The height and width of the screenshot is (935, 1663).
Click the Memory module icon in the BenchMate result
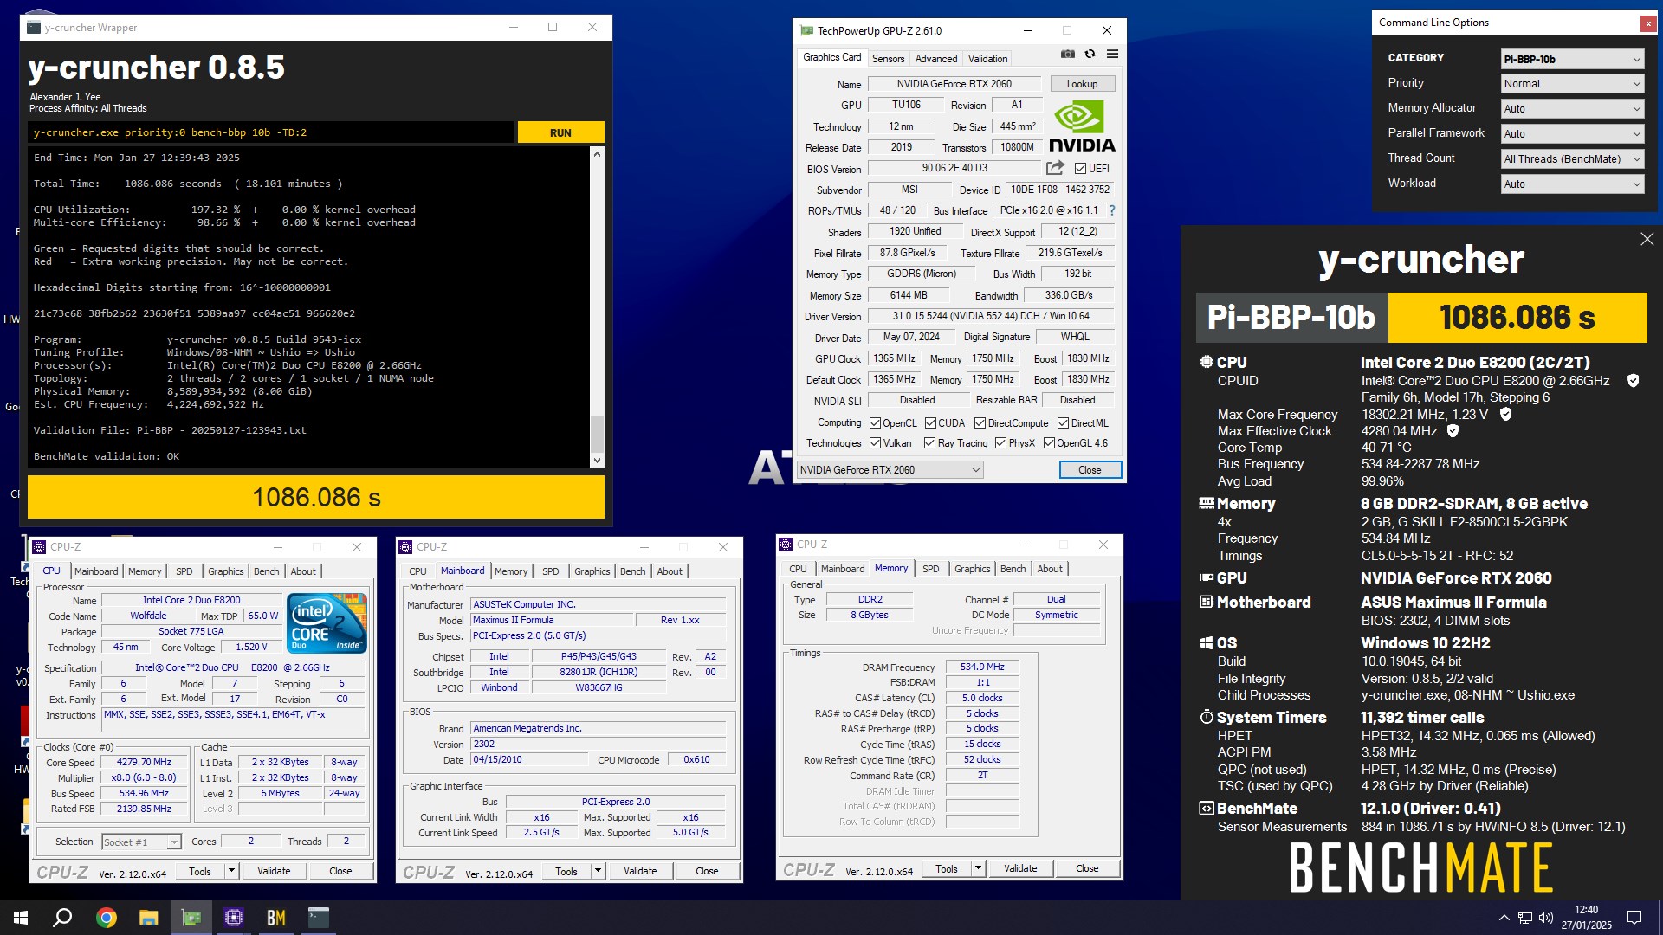pyautogui.click(x=1206, y=503)
